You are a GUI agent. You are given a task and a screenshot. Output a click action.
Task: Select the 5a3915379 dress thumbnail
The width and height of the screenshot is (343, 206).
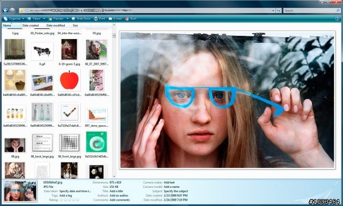[15, 50]
